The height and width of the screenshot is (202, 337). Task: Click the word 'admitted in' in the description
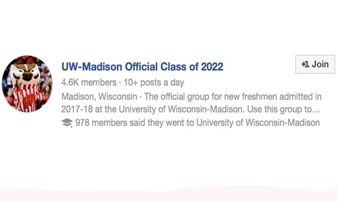click(300, 97)
